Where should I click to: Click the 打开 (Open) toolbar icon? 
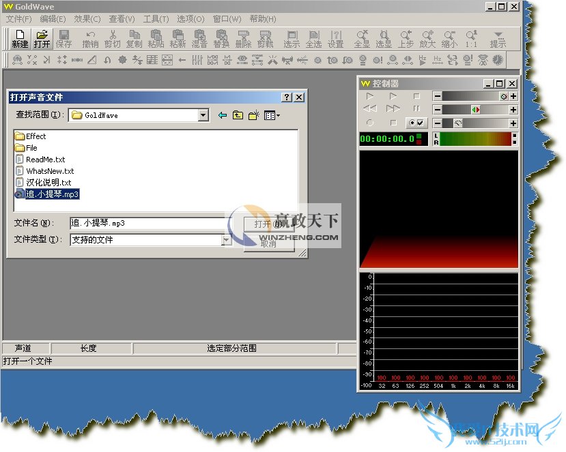[42, 38]
